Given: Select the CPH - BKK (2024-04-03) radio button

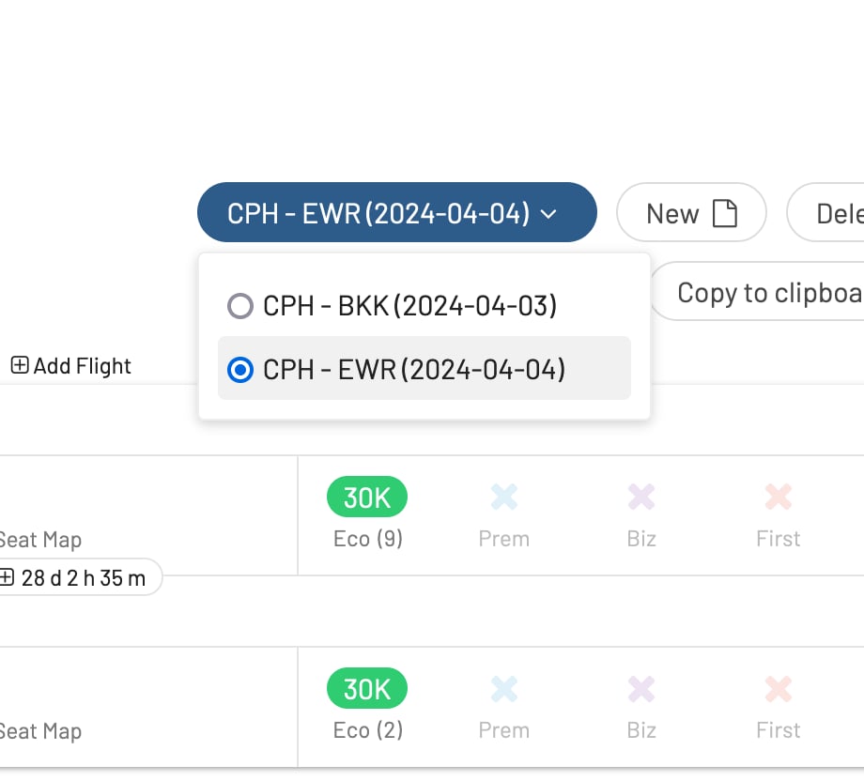Looking at the screenshot, I should click(x=241, y=306).
